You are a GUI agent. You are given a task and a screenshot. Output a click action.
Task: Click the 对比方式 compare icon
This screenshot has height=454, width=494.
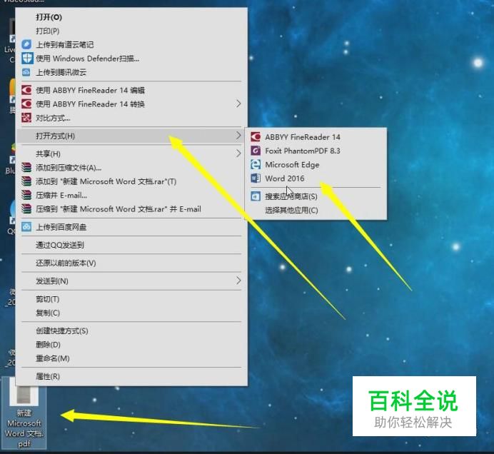26,118
